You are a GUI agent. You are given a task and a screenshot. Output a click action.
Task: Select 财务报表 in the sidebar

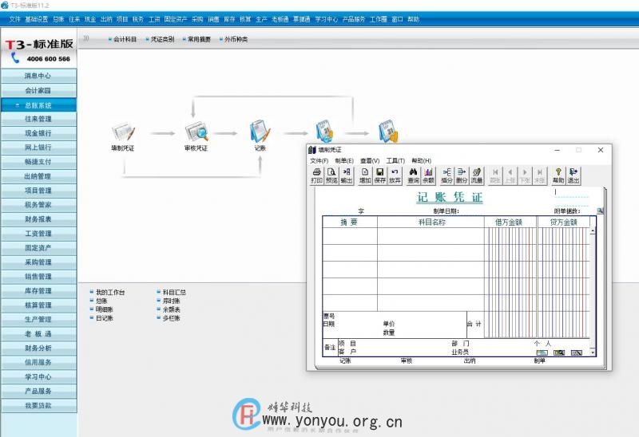(38, 219)
